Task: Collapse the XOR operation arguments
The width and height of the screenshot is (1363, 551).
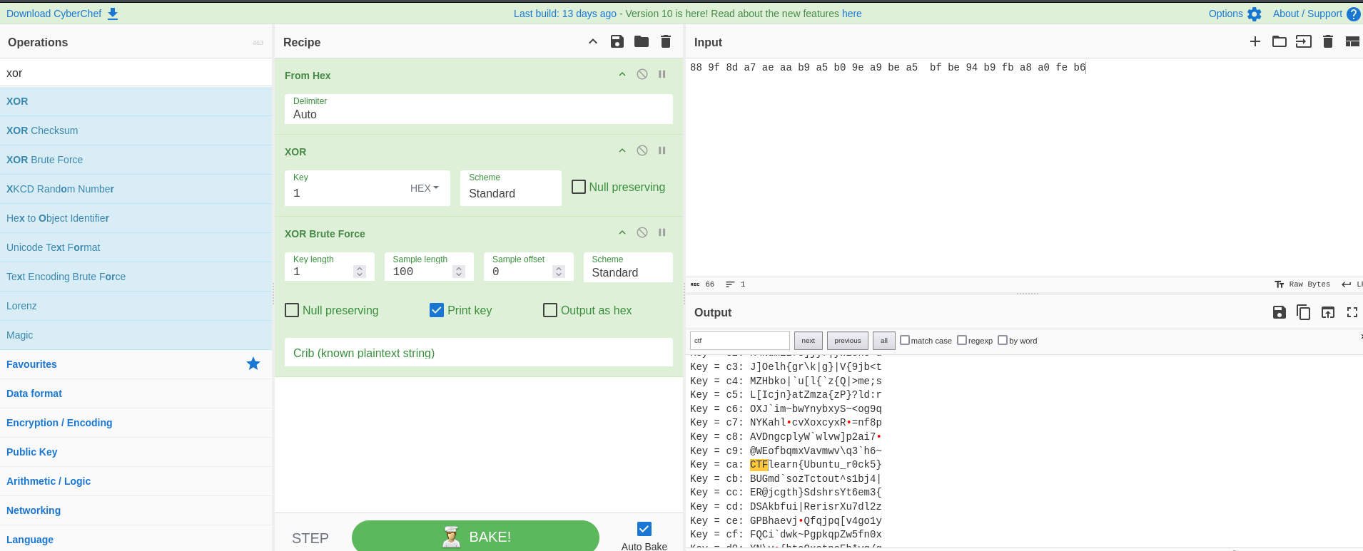Action: (622, 150)
